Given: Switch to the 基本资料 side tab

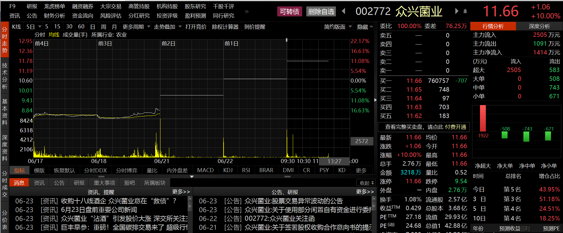Looking at the screenshot, I should [5, 112].
